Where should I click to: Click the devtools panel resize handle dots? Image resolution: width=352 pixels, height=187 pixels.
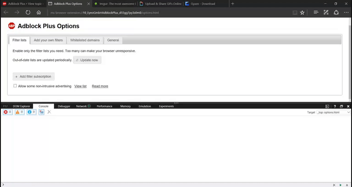[176, 103]
